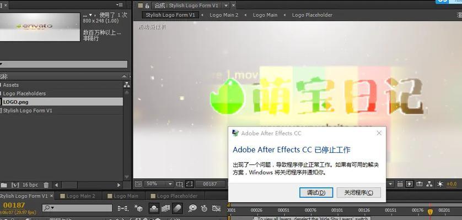This screenshot has width=462, height=220.
Task: Delete selected item with trash icon
Action: tap(46, 185)
